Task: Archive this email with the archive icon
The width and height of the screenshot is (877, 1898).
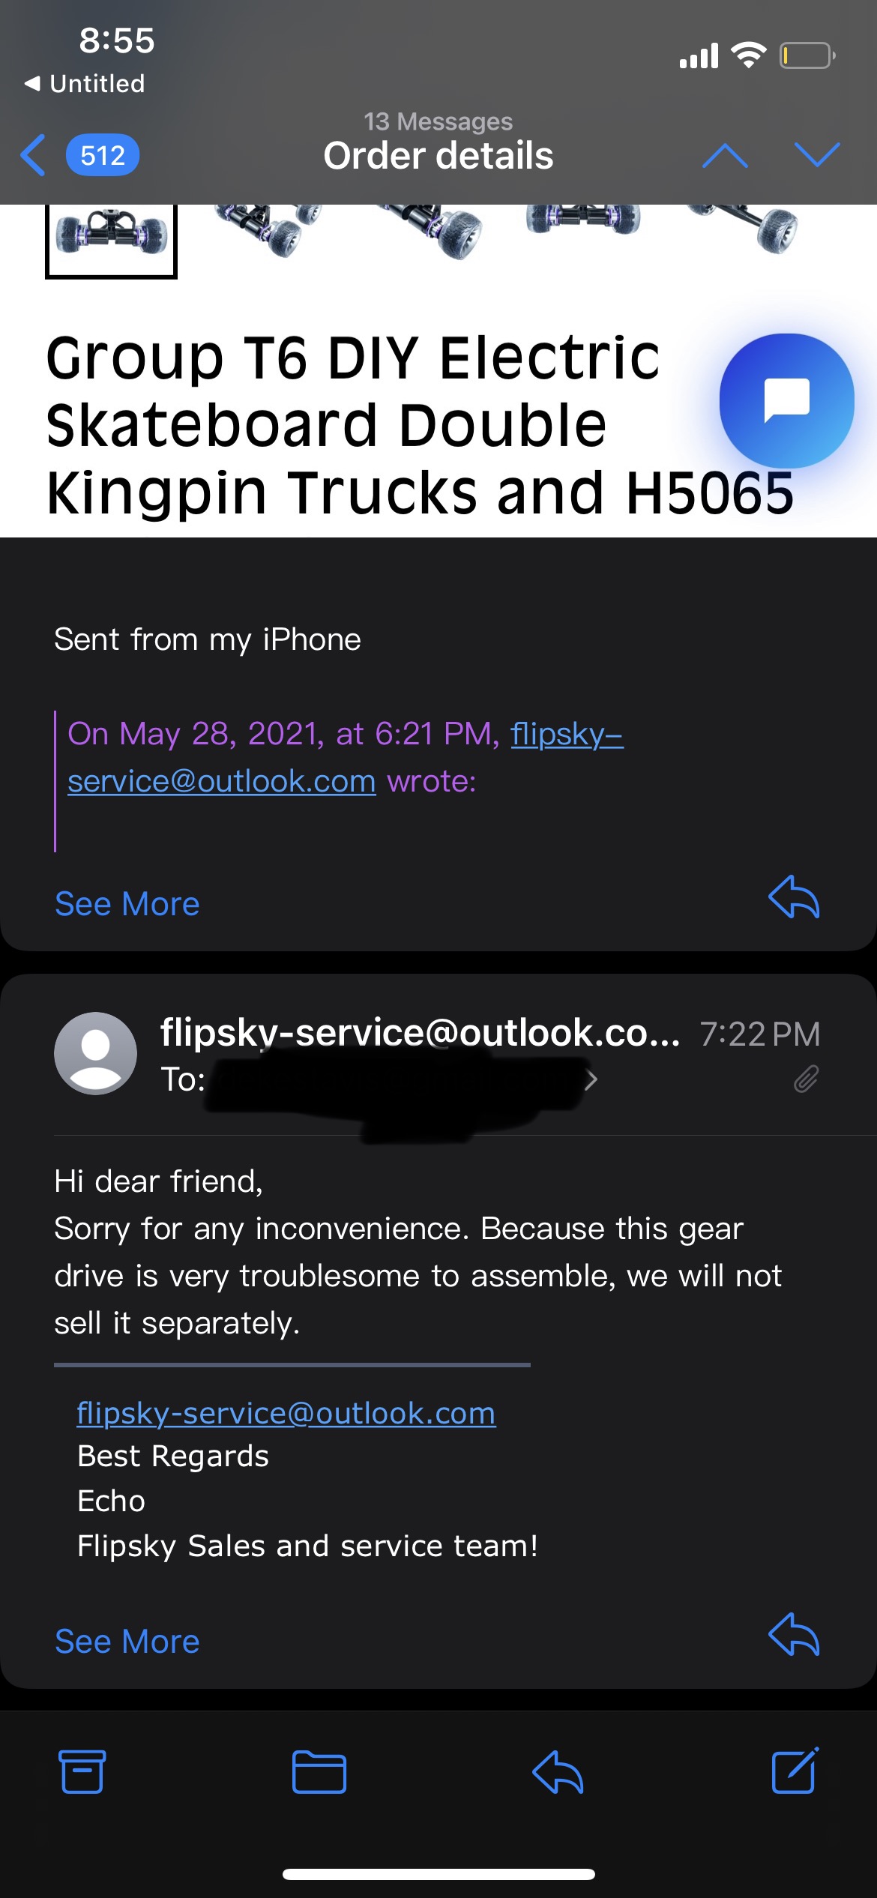Action: [x=82, y=1772]
